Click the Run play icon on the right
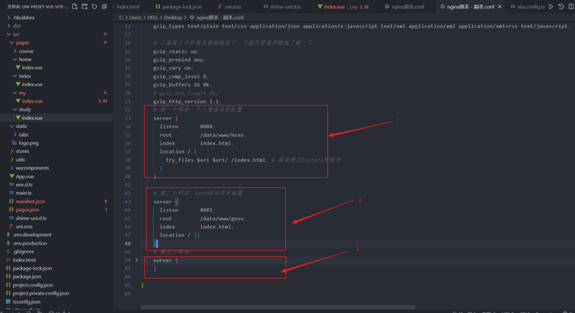Screen dimensions: 575x313 552,7
